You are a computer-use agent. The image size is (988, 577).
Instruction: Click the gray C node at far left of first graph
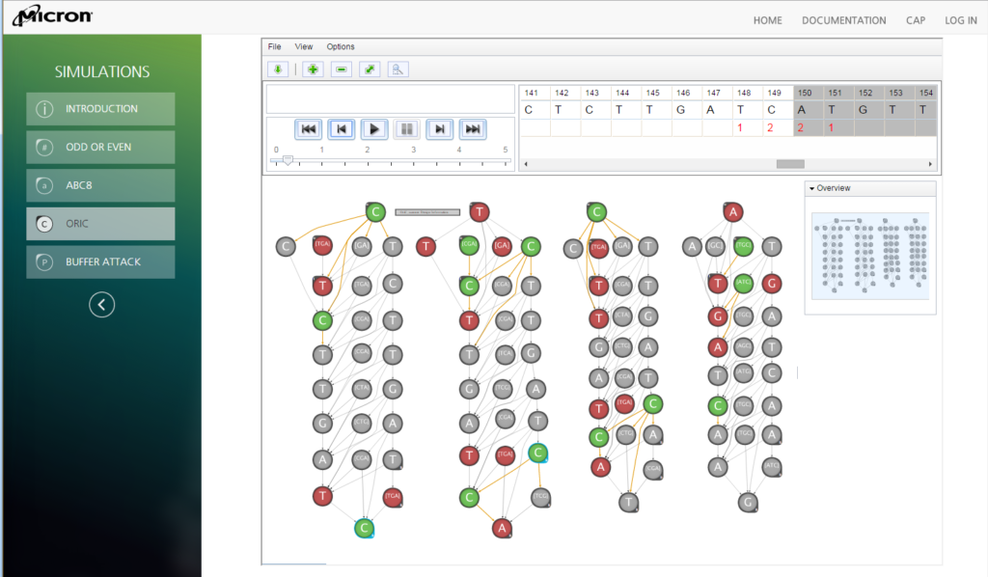[286, 246]
